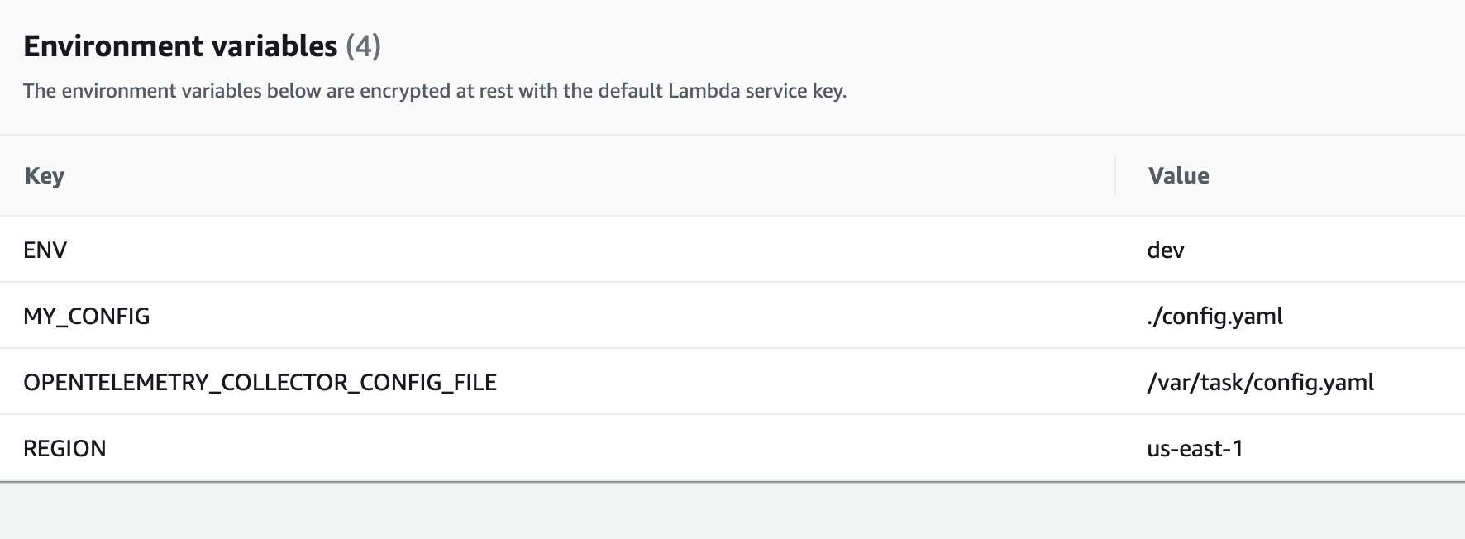Select the ENV key cell
The width and height of the screenshot is (1465, 539).
[x=45, y=250]
